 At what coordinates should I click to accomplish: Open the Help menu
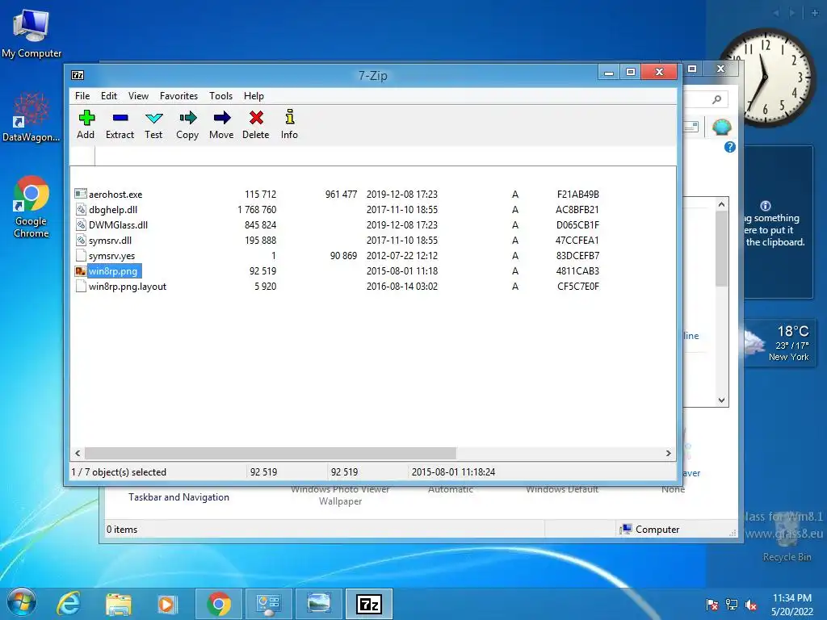point(254,96)
